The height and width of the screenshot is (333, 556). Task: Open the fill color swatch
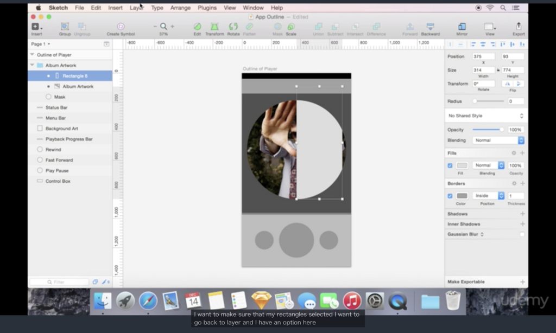tap(462, 165)
